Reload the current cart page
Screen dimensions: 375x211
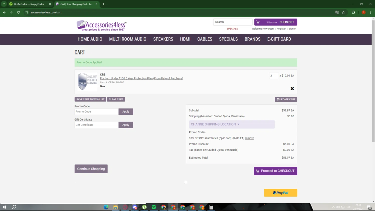click(18, 12)
